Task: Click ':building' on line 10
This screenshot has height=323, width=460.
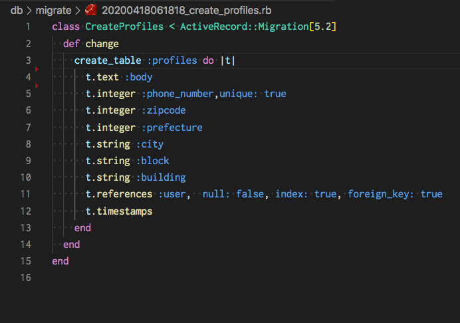Action: click(161, 177)
